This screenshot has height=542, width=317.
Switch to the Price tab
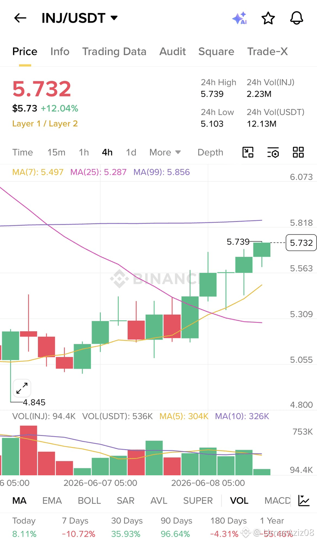click(25, 51)
